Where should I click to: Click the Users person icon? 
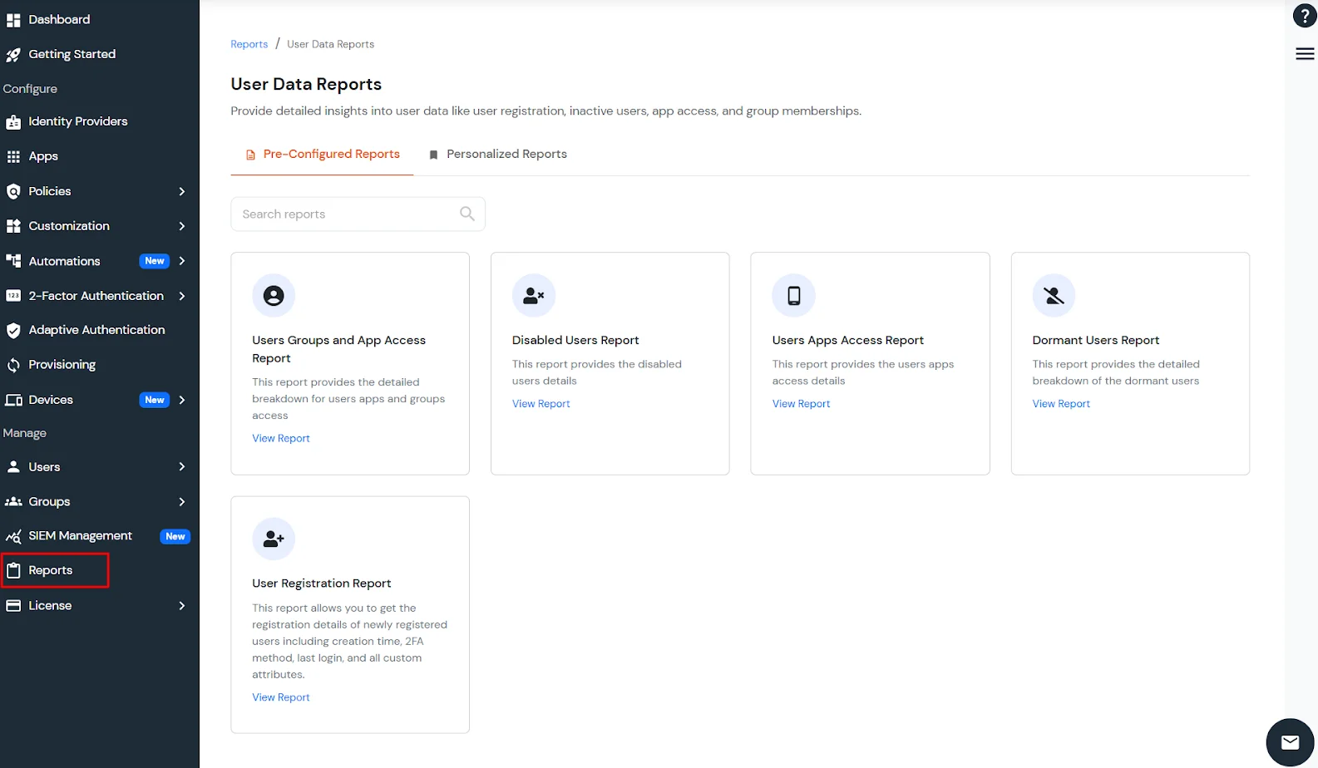pyautogui.click(x=13, y=467)
